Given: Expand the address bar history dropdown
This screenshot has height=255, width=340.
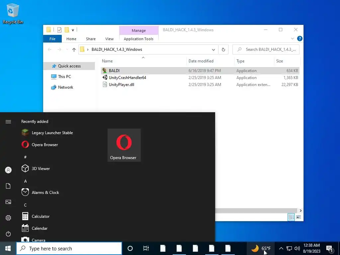Looking at the screenshot, I should tap(213, 50).
